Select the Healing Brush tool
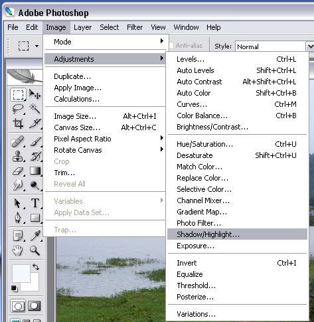This screenshot has width=314, height=322. [18, 141]
